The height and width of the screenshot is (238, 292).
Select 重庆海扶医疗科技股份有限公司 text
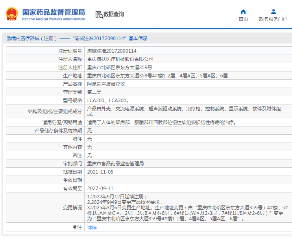(120, 59)
